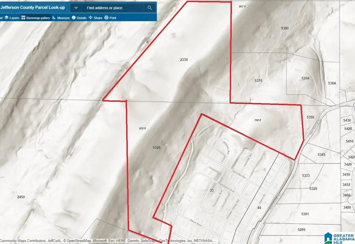
Task: Select parcel 5370 on the map
Action: pos(258,81)
